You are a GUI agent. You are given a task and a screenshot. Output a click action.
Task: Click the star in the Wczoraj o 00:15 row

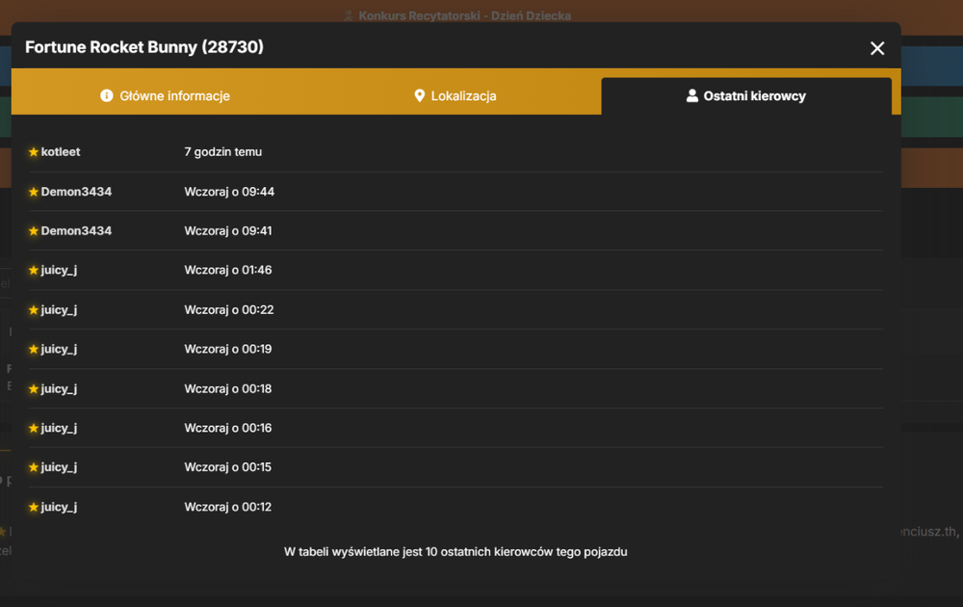click(x=34, y=467)
